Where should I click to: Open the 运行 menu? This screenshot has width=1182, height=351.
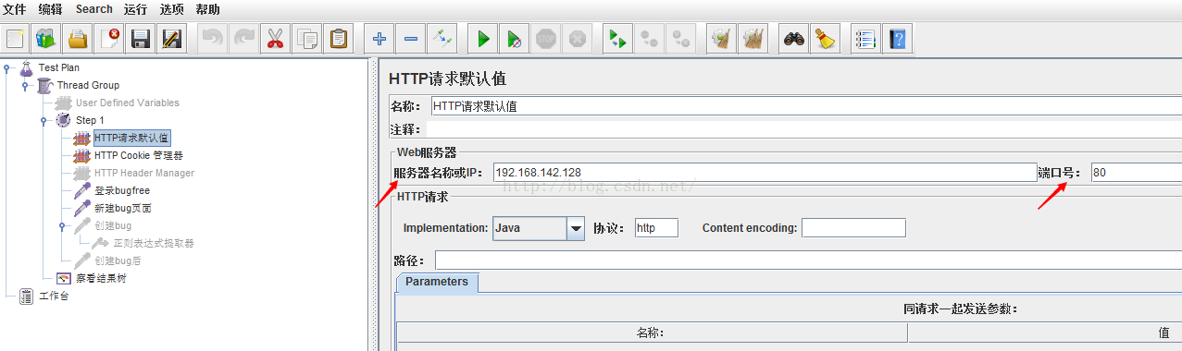pos(135,9)
